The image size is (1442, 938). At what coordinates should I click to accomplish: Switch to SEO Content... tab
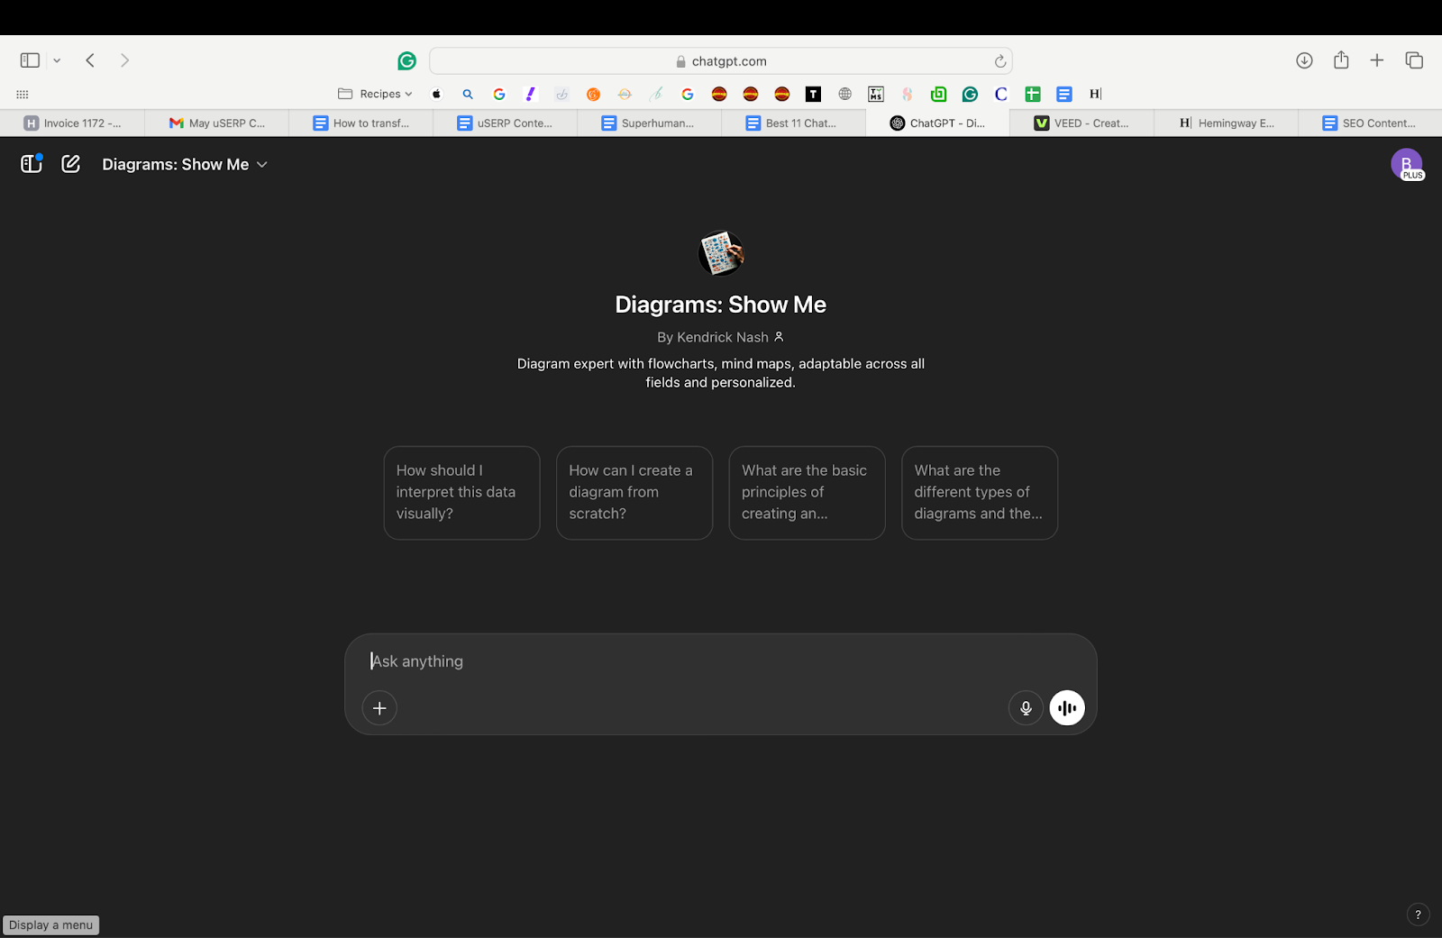(x=1370, y=123)
